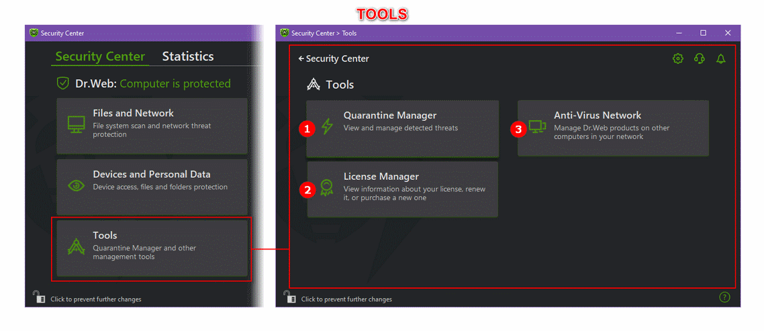
Task: Click Dr.Web logo in left window title bar
Action: coord(34,33)
